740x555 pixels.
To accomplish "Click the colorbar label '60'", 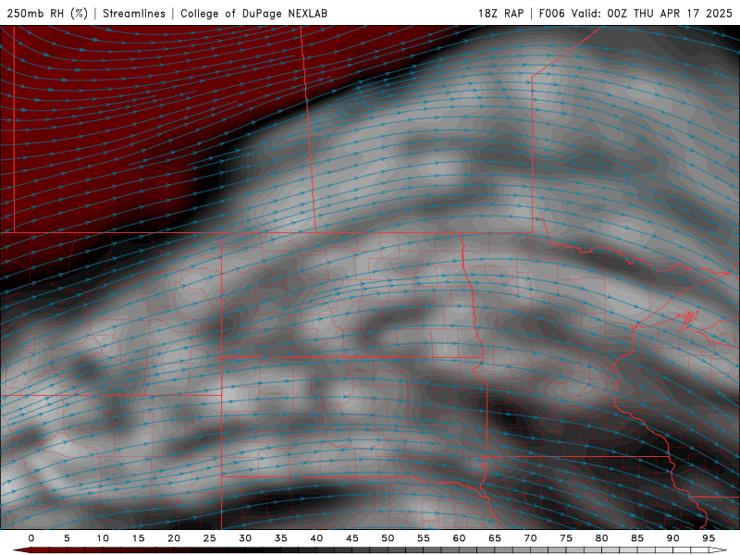I will (459, 538).
